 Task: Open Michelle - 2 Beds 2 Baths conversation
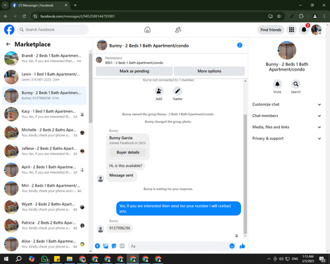(44, 133)
